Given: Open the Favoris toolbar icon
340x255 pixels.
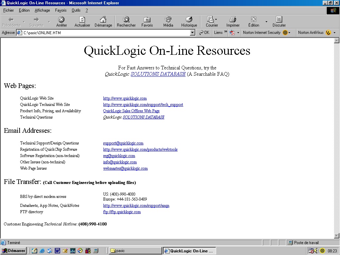Looking at the screenshot, I should point(147,20).
